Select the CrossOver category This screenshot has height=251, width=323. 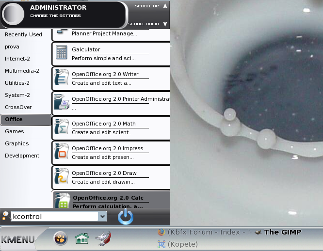pyautogui.click(x=18, y=107)
